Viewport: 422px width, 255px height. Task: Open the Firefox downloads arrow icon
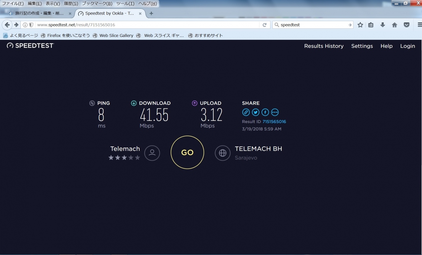382,25
